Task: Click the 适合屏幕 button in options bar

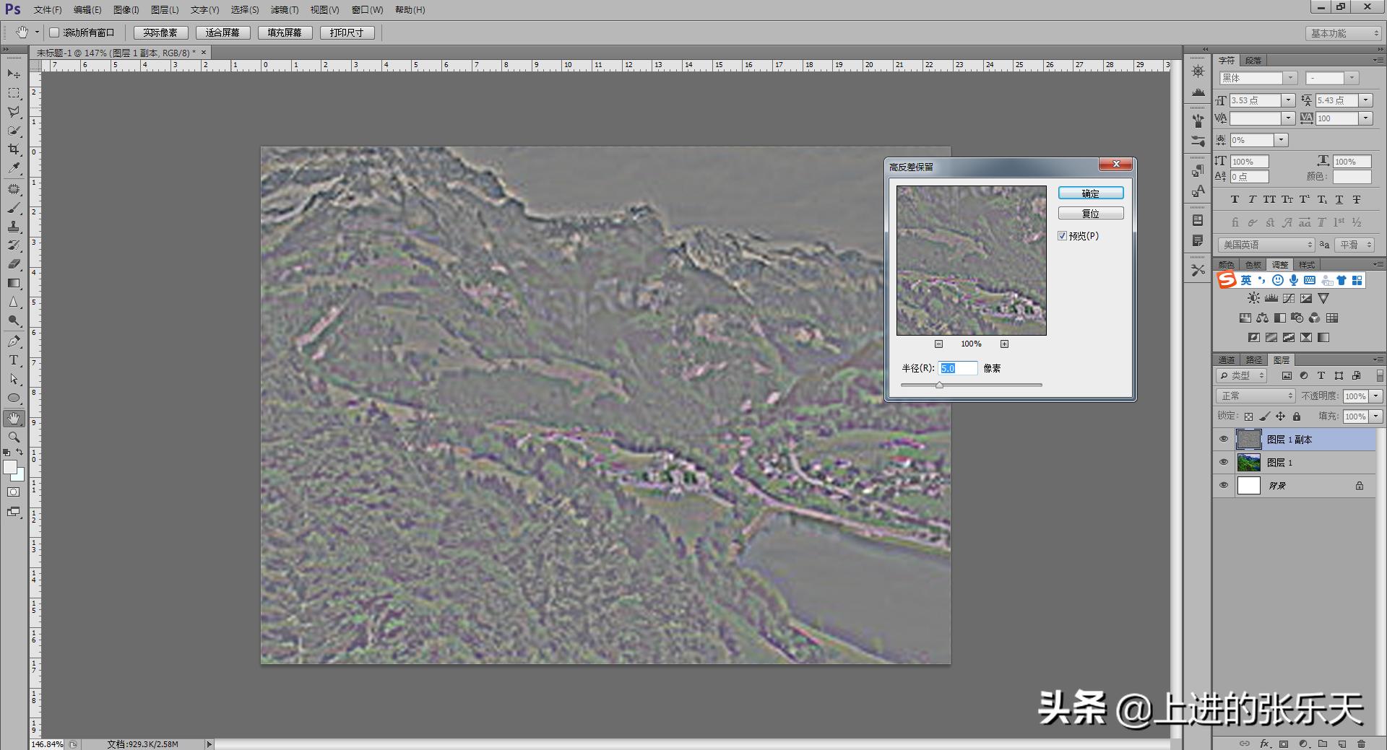Action: tap(222, 32)
